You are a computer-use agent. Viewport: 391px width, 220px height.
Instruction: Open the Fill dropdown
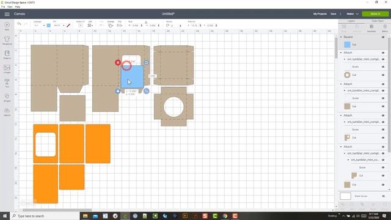pos(59,26)
